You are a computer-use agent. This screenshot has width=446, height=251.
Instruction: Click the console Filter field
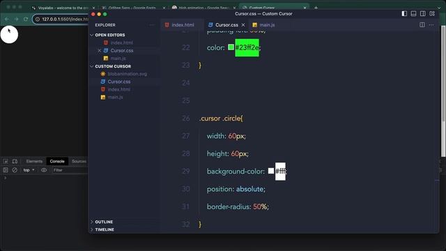point(70,170)
